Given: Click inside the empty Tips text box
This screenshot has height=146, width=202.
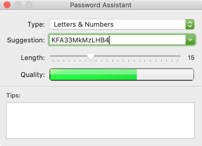Looking at the screenshot, I should 100,120.
